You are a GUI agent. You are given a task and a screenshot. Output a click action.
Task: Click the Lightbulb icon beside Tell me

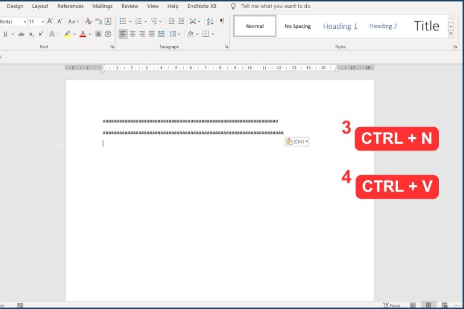click(233, 6)
